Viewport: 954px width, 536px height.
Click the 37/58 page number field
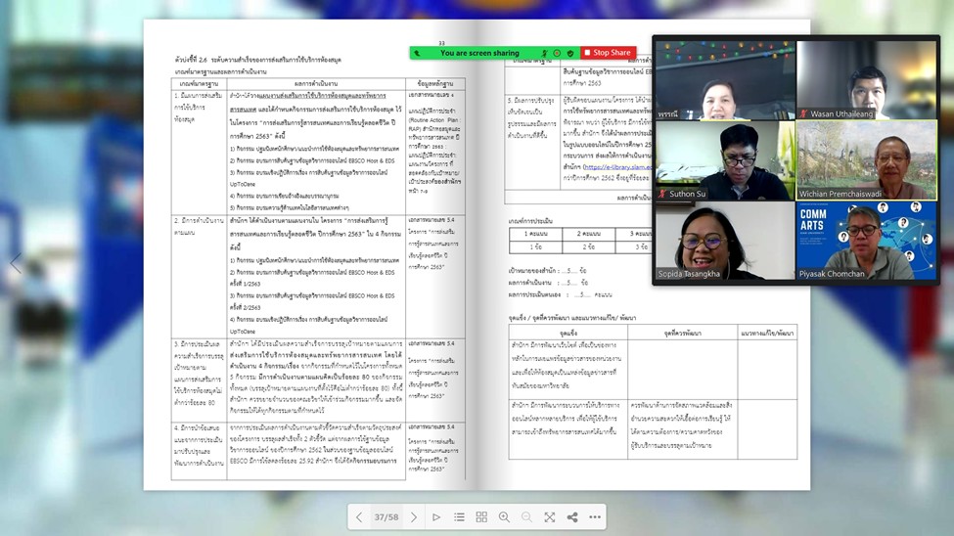click(386, 517)
